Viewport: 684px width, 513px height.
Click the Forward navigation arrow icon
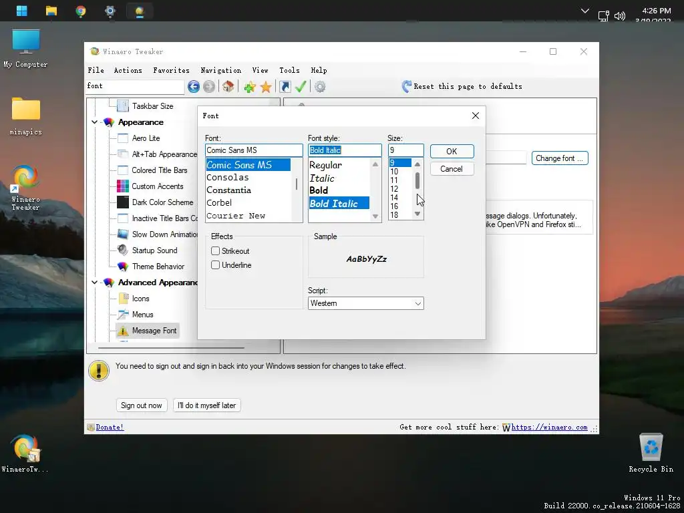click(209, 87)
